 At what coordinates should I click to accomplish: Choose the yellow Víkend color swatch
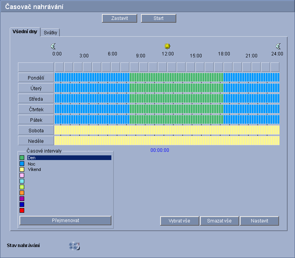click(22, 169)
